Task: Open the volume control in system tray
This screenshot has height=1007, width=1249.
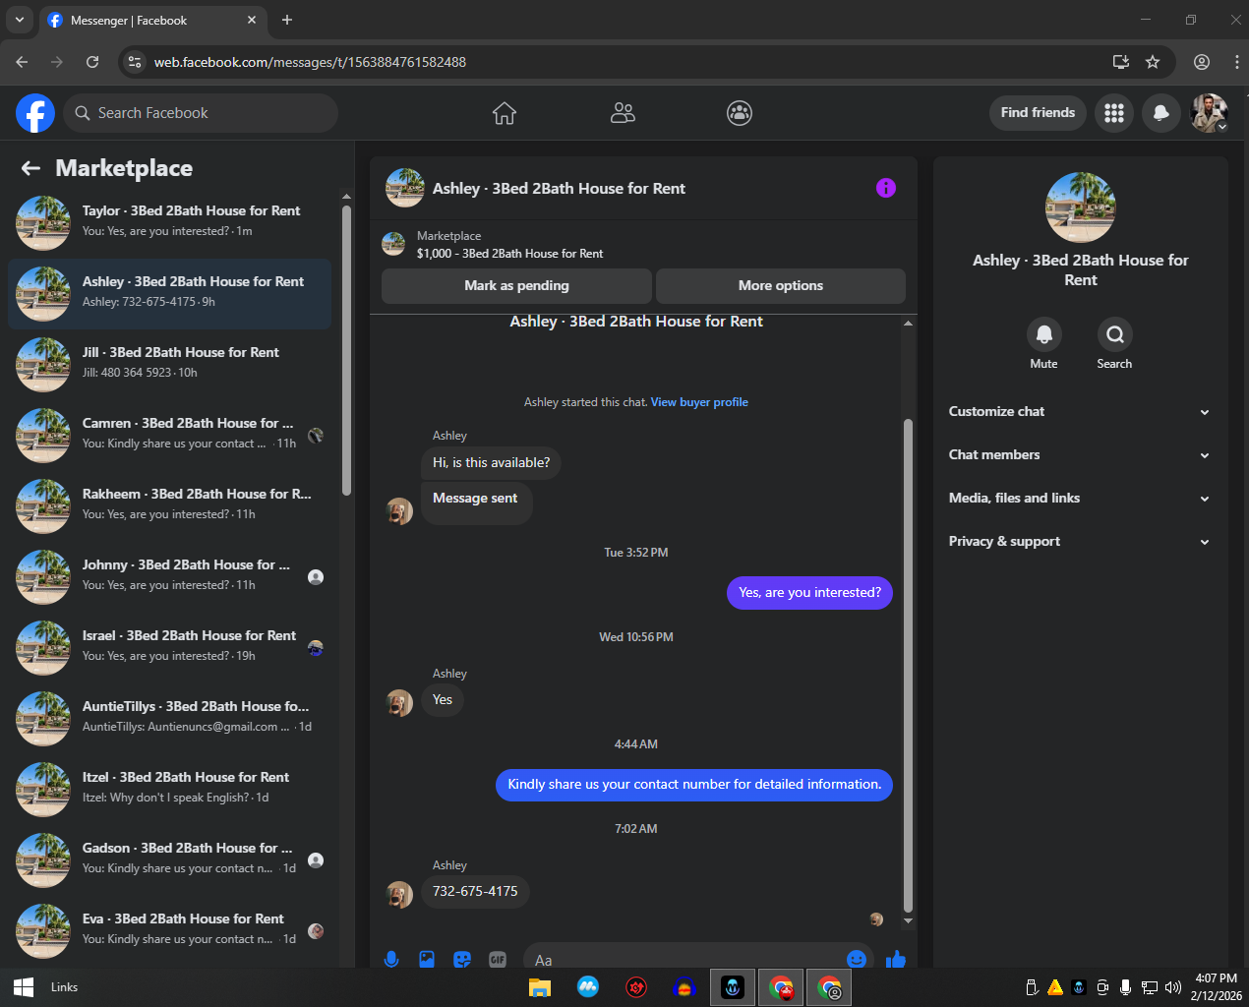Action: click(x=1172, y=987)
